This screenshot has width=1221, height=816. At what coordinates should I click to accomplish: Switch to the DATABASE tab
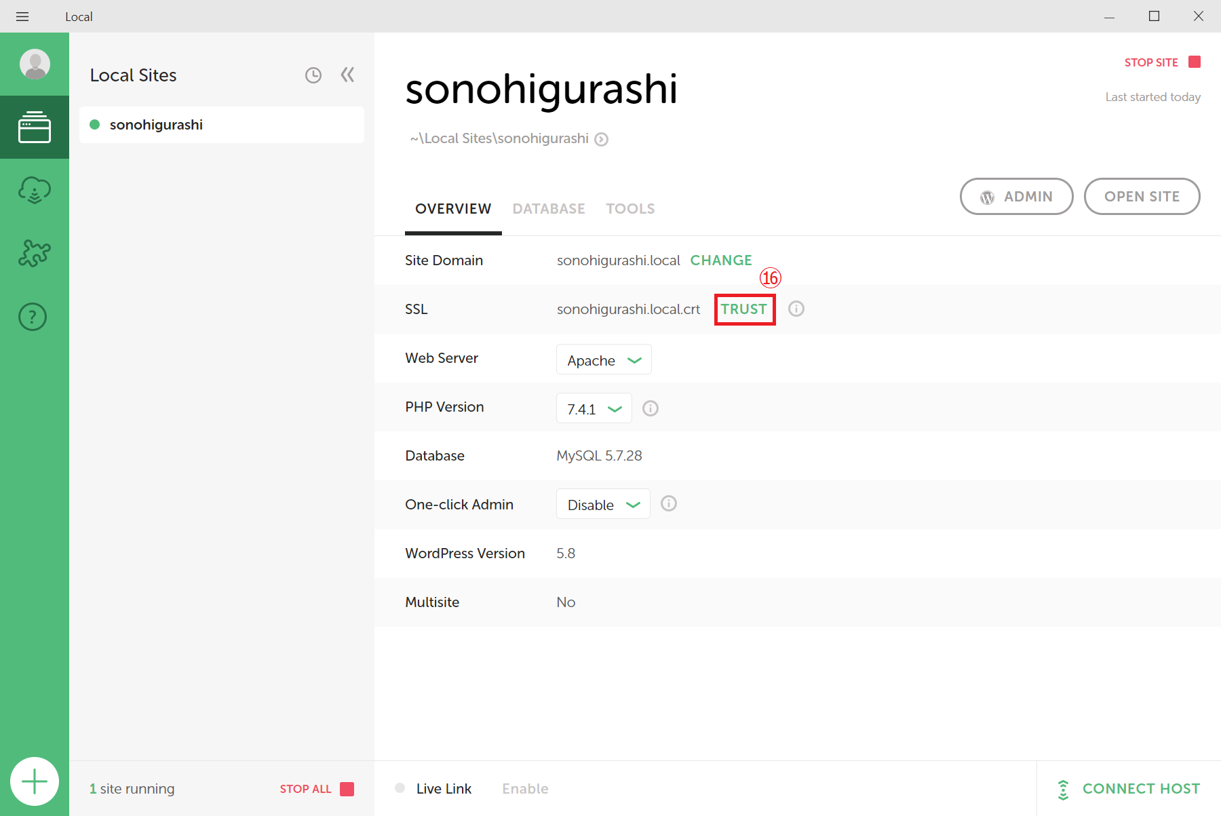[x=549, y=209]
